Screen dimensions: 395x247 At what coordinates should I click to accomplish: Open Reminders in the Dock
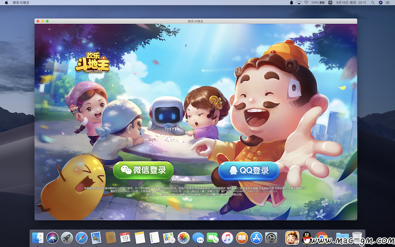click(154, 238)
